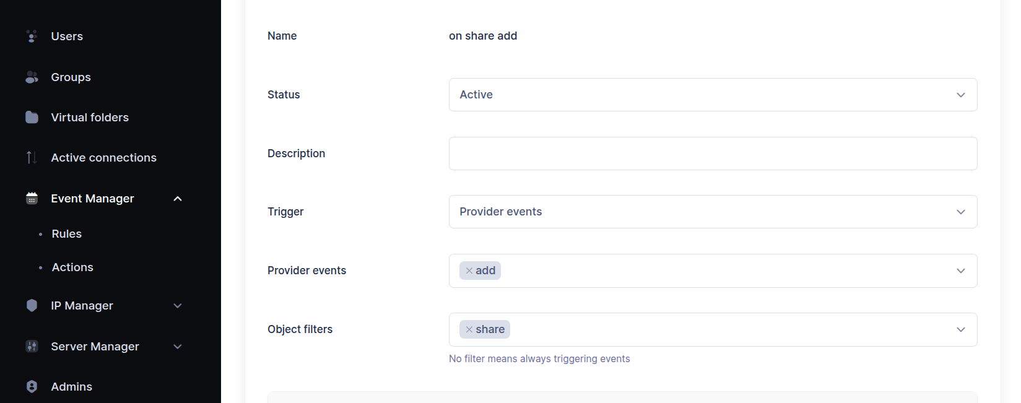Collapse the Event Manager menu chevron

[x=178, y=199]
